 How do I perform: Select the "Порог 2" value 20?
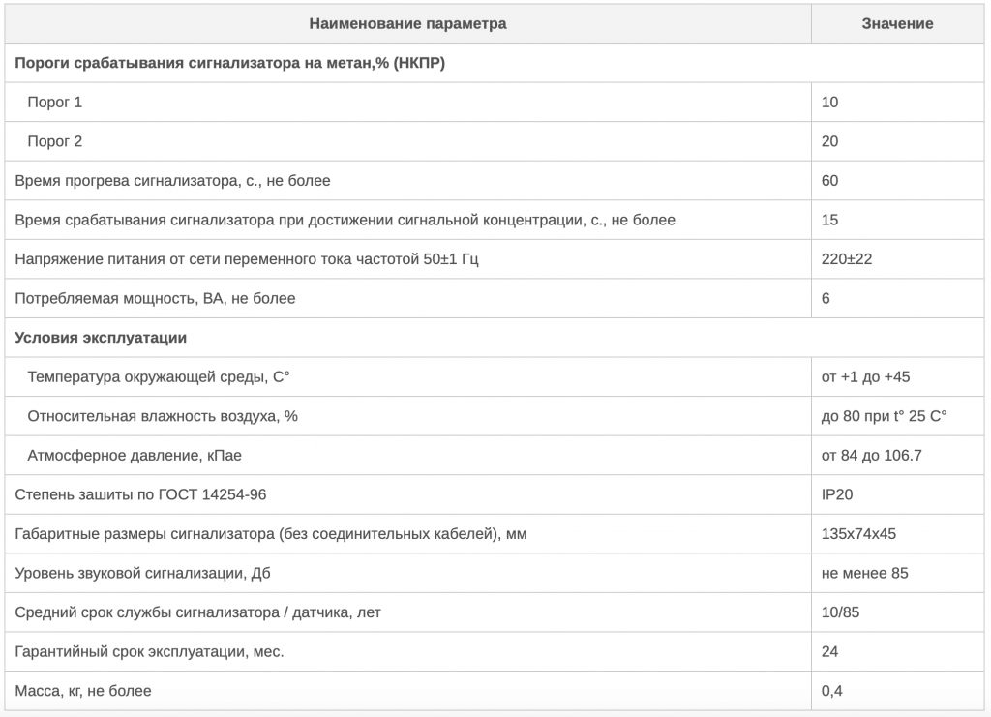829,141
